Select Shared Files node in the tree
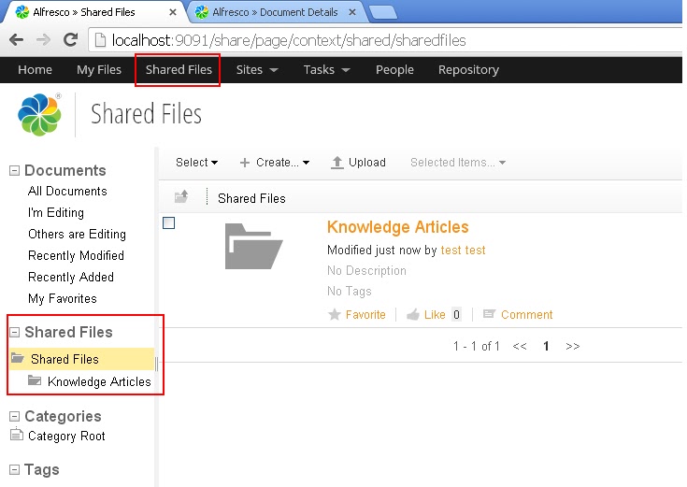 64,359
